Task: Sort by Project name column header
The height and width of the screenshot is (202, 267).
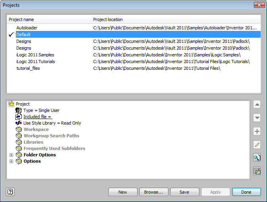Action: (49, 19)
